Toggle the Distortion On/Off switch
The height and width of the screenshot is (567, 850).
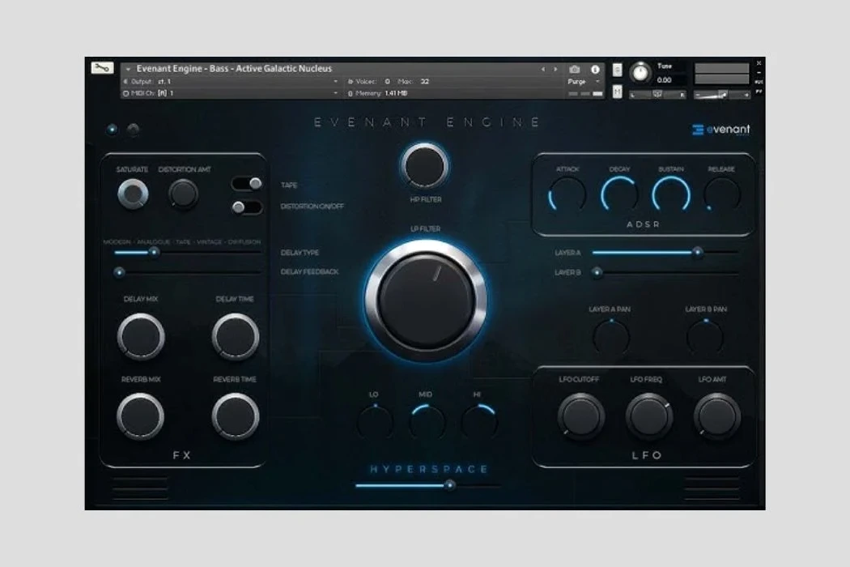247,207
